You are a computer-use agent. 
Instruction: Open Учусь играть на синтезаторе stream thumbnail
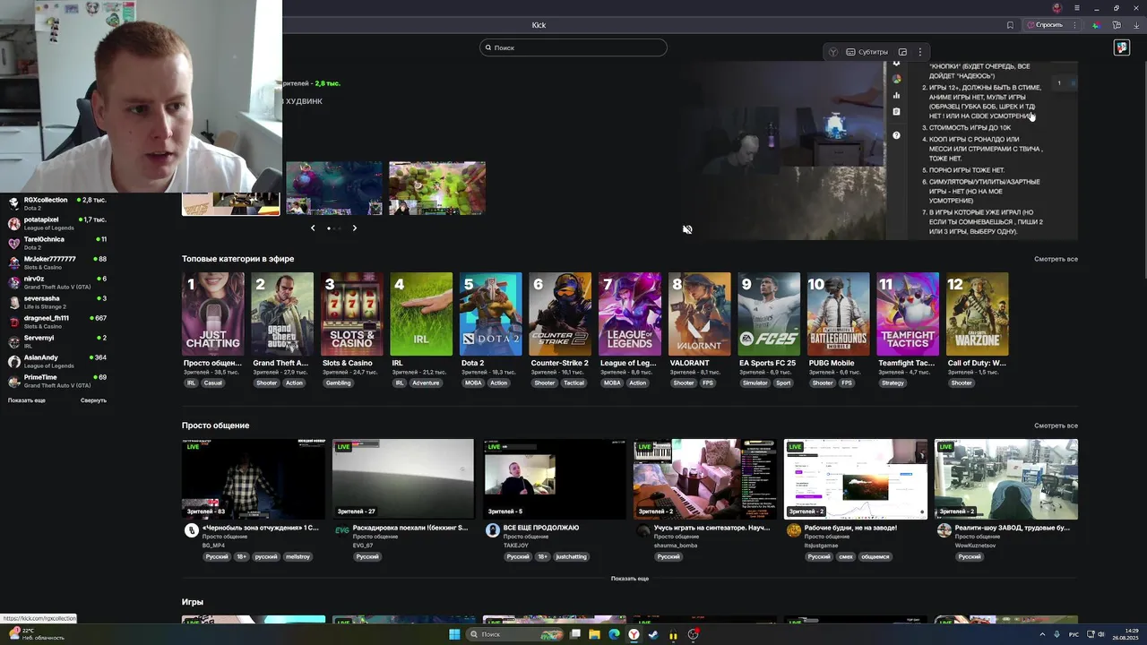tap(704, 478)
